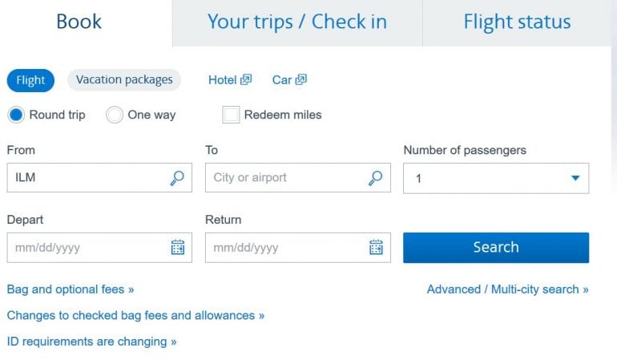
Task: Open the Bag and optional fees link
Action: pos(71,289)
